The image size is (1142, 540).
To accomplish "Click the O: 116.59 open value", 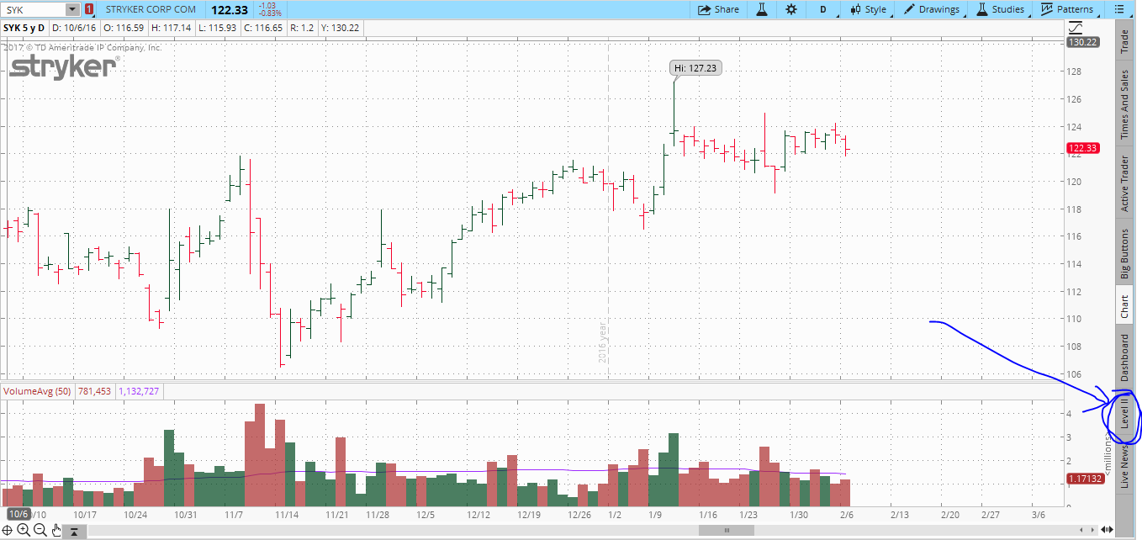I will click(x=124, y=28).
